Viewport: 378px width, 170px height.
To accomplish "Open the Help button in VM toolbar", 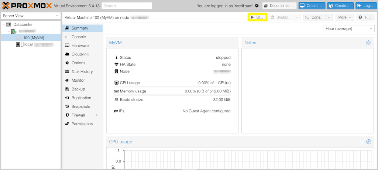I will [x=365, y=17].
